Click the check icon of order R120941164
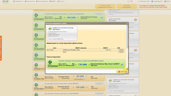The image size is (171, 96). (x=36, y=75)
